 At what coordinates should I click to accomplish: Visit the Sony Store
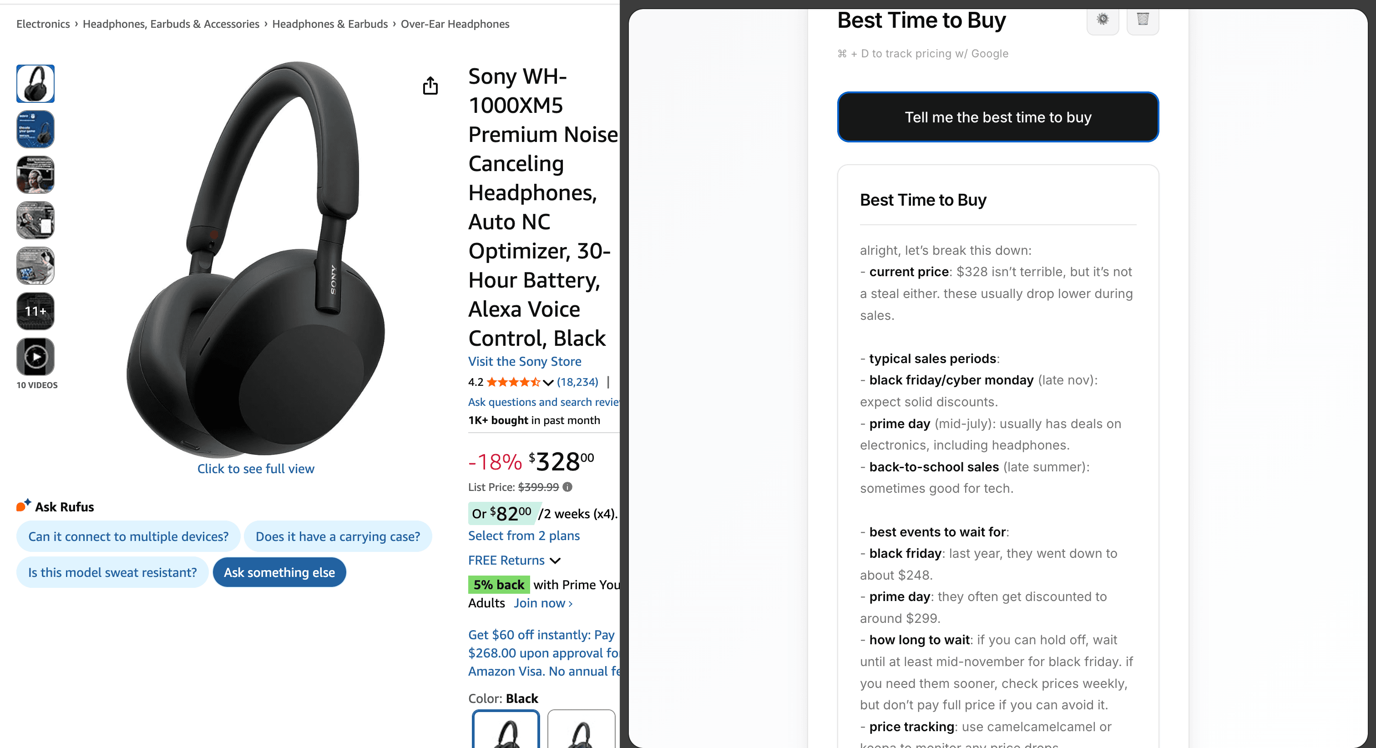[x=525, y=361]
